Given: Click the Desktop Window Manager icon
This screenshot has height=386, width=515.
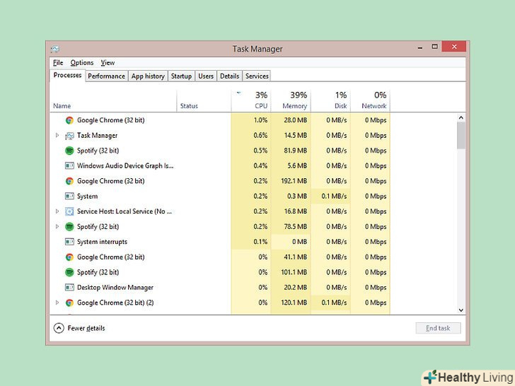Looking at the screenshot, I should 69,288.
